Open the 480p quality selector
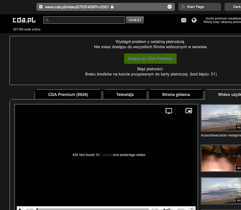 point(181,209)
